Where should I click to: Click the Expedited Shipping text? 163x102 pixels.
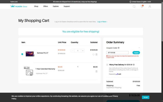pos(114,87)
